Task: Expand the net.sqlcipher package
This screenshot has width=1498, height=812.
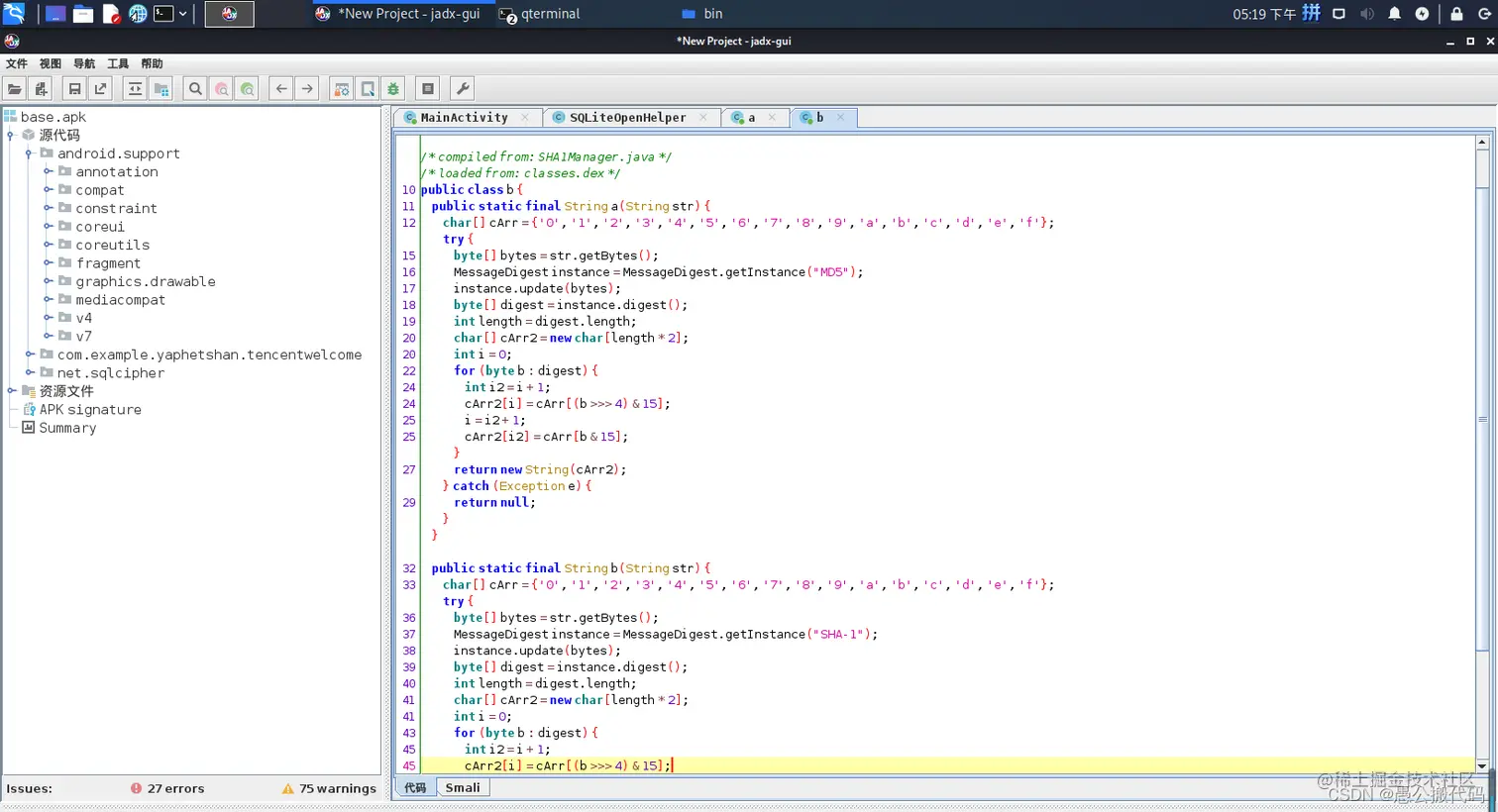Action: point(29,372)
